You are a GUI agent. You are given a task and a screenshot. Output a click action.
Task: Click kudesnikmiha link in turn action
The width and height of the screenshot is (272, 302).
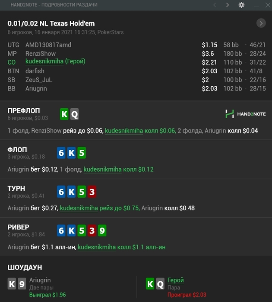point(79,208)
